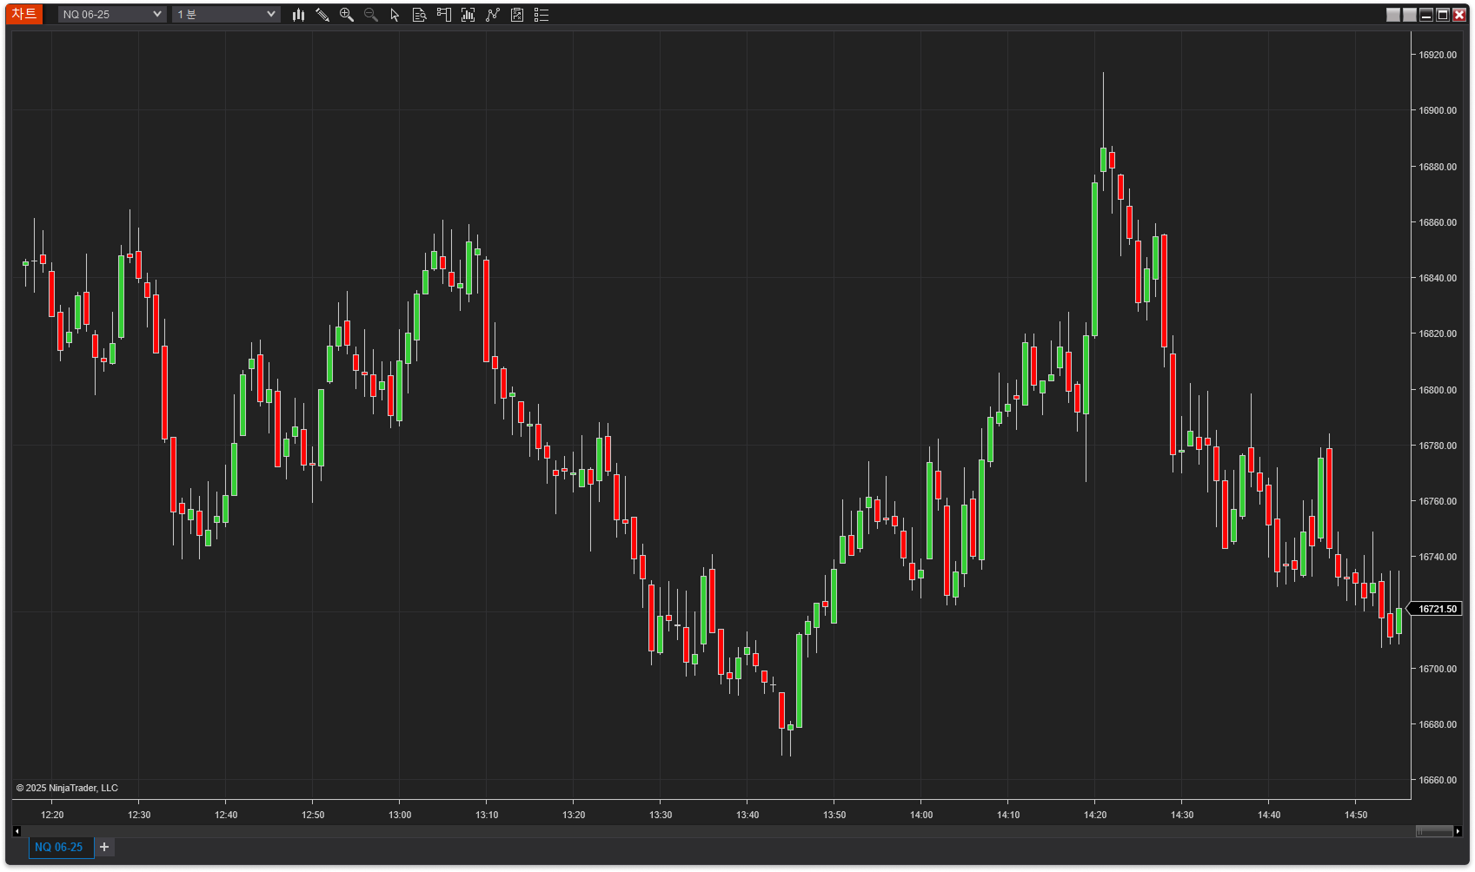This screenshot has width=1475, height=872.
Task: Maximize the chart window
Action: [x=1443, y=15]
